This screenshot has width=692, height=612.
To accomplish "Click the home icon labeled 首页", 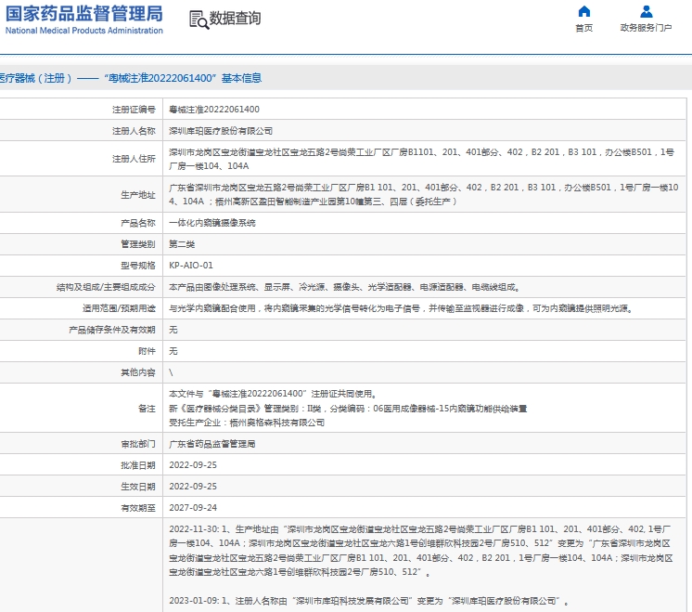I will pyautogui.click(x=583, y=11).
